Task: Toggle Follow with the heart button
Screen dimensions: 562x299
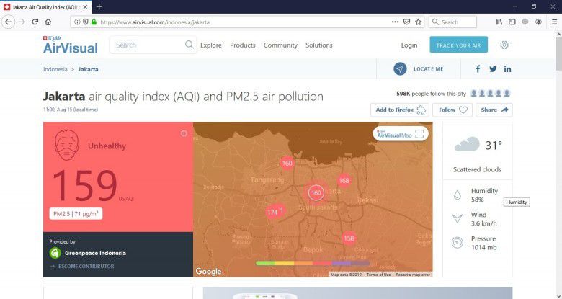Action: tap(452, 110)
